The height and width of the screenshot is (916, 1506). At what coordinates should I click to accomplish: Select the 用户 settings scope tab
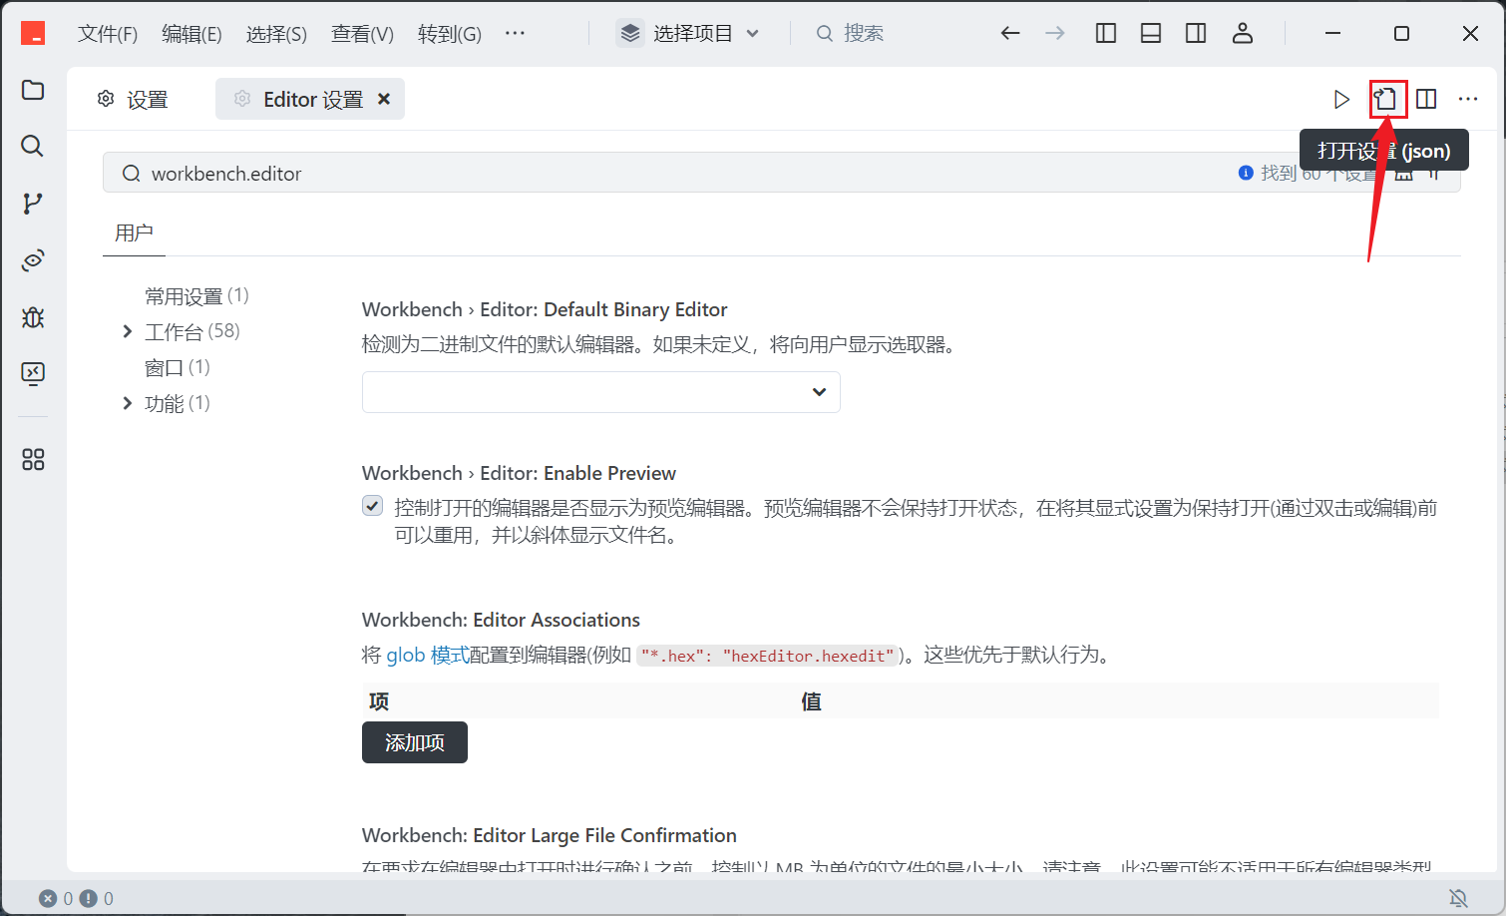point(134,232)
